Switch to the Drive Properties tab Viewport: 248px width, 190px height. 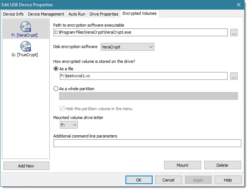[104, 14]
